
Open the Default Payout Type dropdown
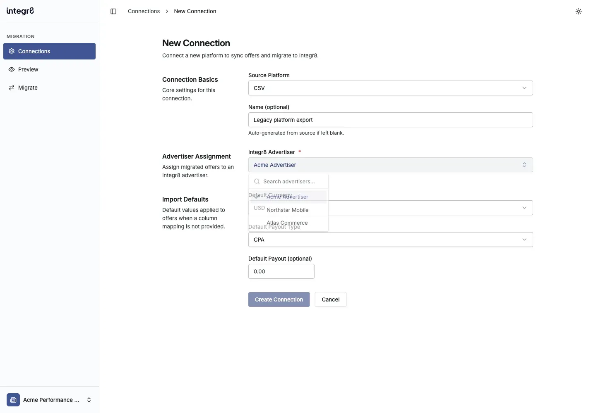click(390, 240)
